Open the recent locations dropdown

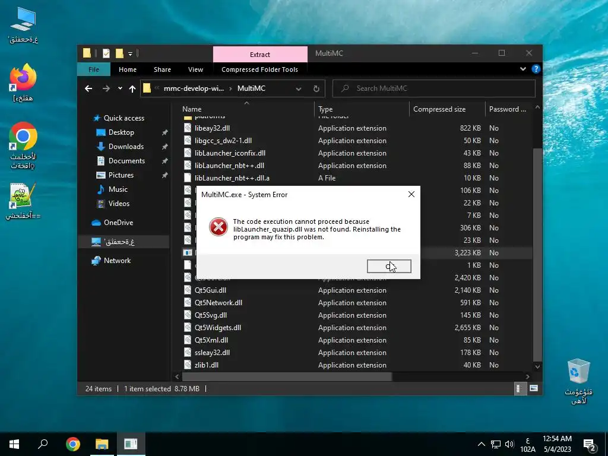[x=120, y=88]
